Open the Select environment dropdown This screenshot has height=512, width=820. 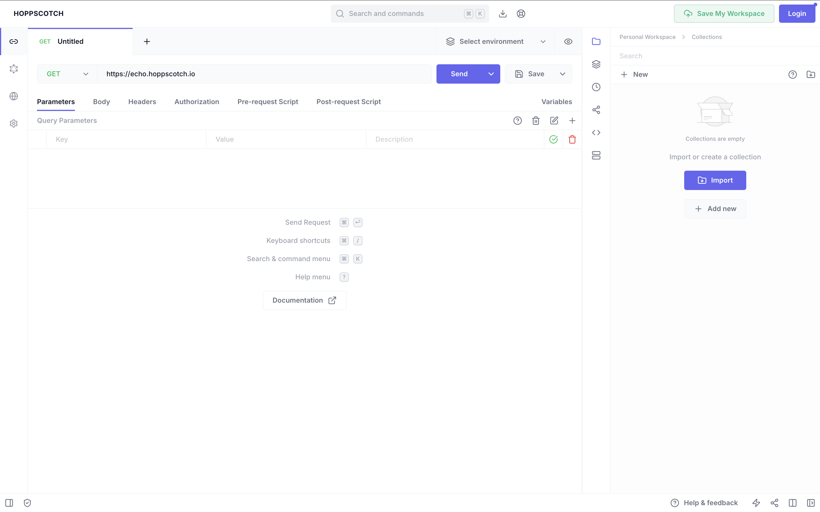(x=495, y=41)
